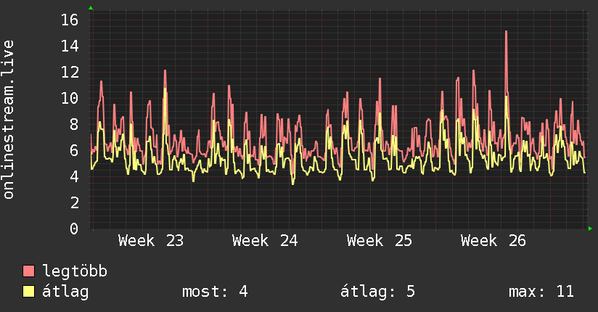The width and height of the screenshot is (598, 312).
Task: Click the green arrow atop the y-axis
Action: click(91, 8)
